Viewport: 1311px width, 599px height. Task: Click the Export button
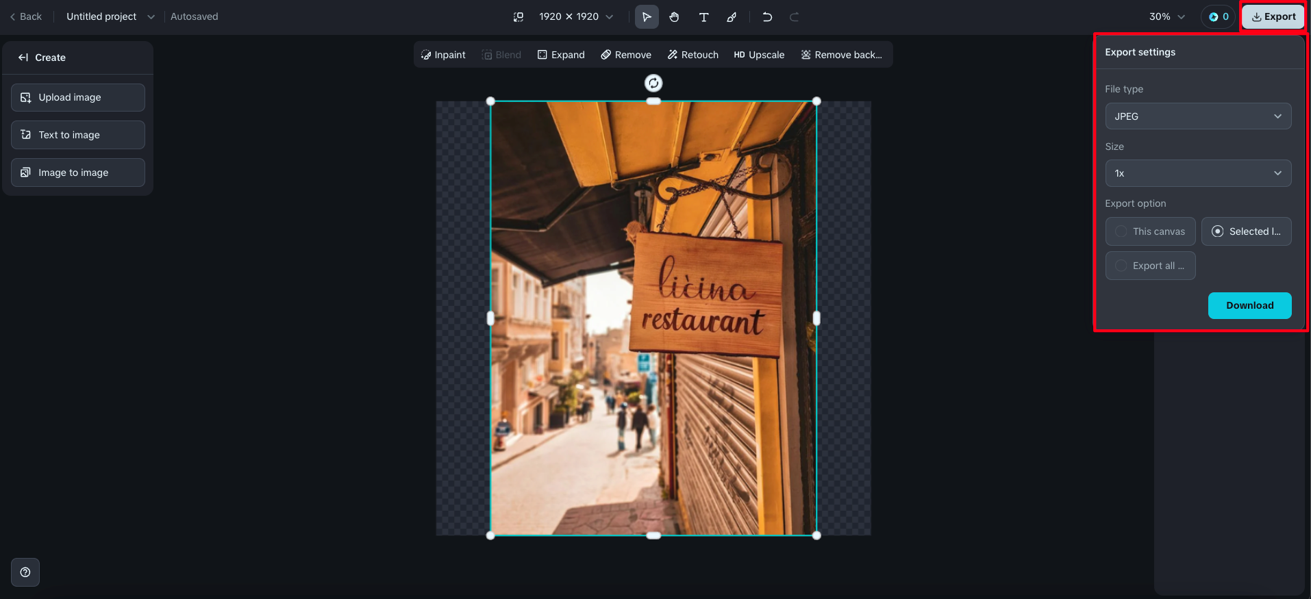tap(1273, 17)
